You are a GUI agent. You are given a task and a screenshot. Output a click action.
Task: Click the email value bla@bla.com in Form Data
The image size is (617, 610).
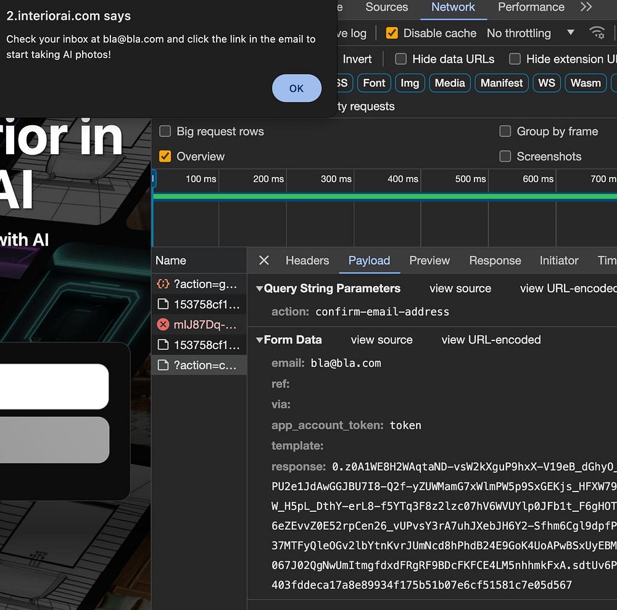tap(346, 363)
